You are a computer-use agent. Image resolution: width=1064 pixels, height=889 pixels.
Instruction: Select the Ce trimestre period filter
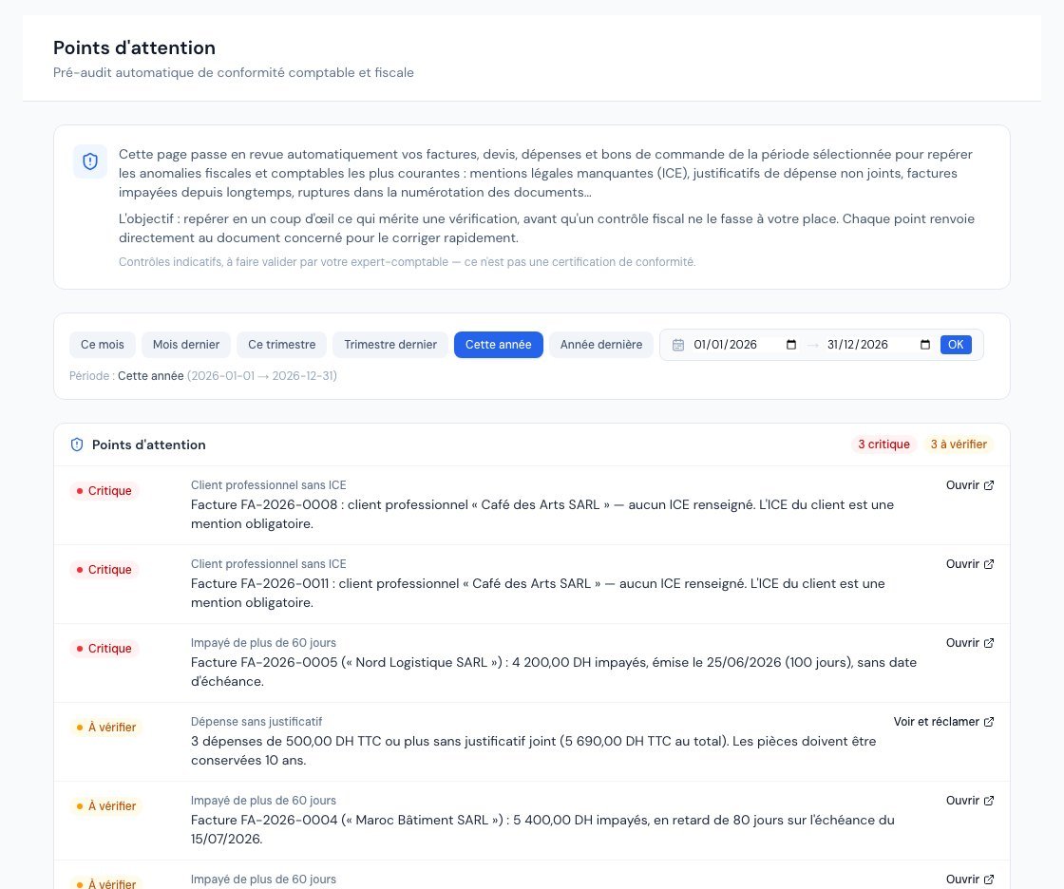[281, 345]
